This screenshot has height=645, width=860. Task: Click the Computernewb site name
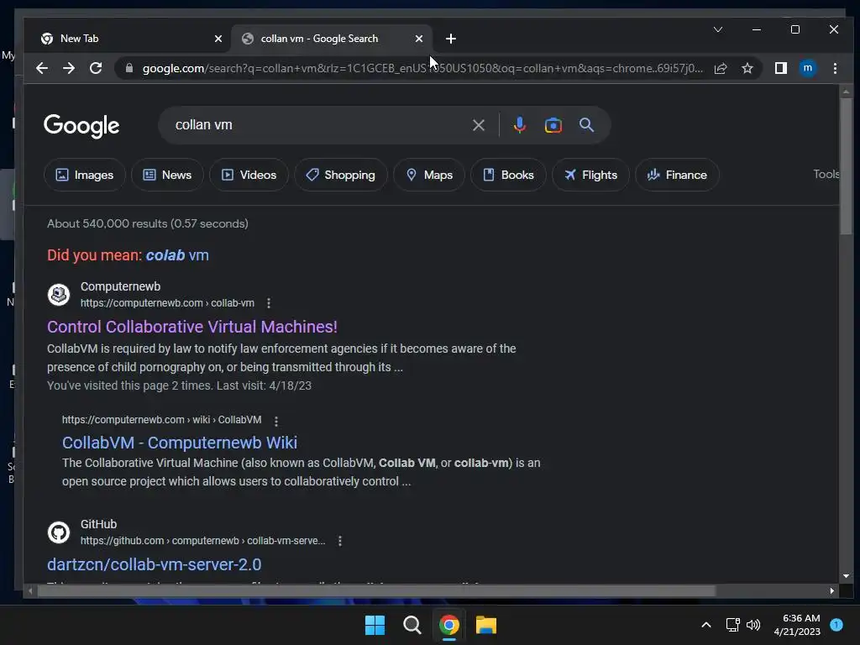121,286
